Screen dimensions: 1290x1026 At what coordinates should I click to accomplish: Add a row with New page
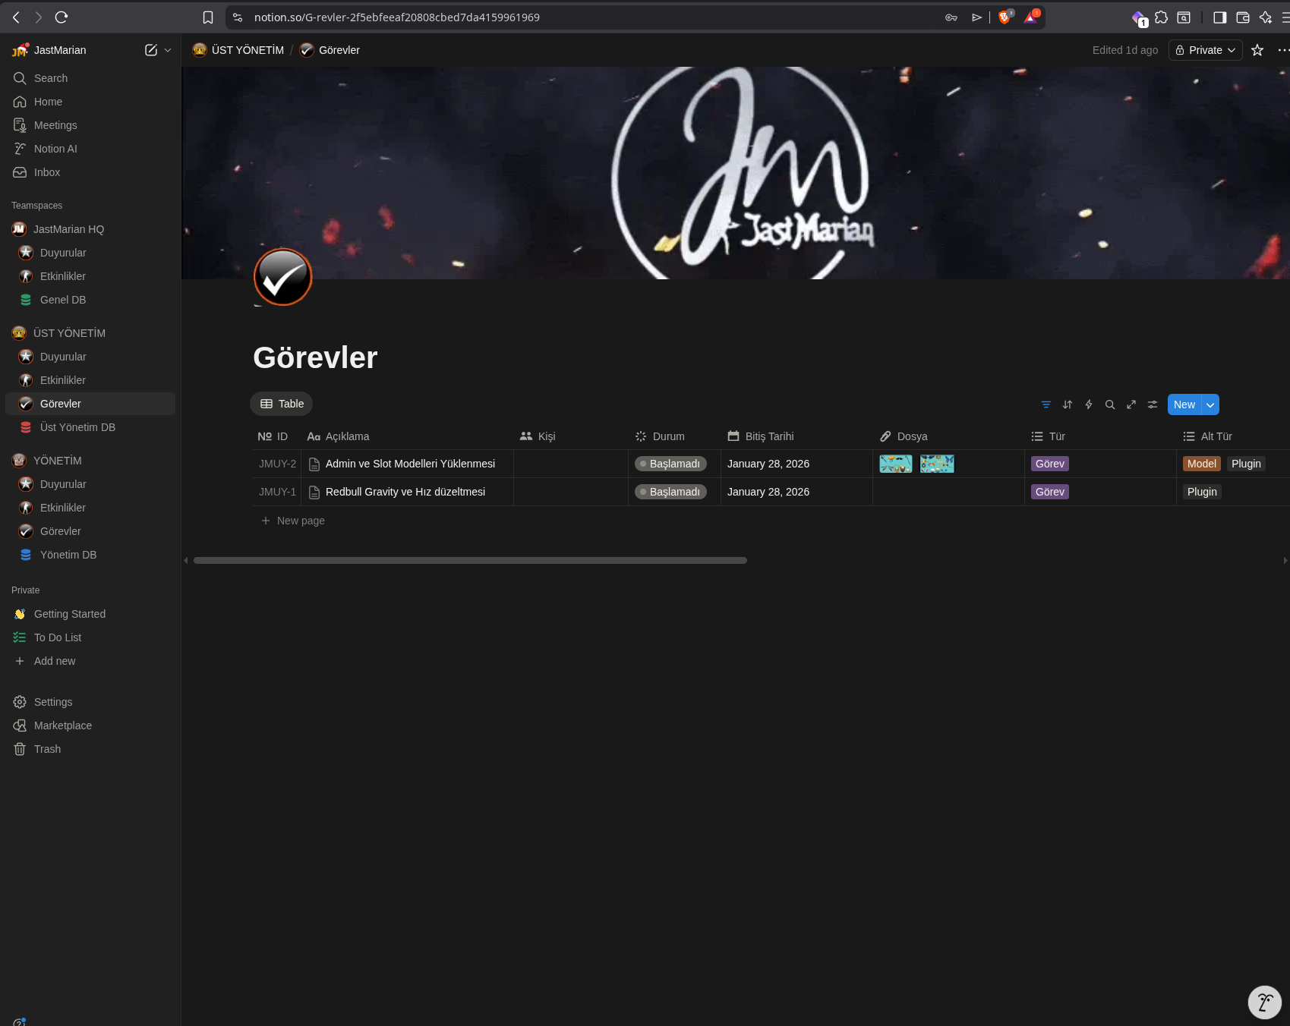293,521
